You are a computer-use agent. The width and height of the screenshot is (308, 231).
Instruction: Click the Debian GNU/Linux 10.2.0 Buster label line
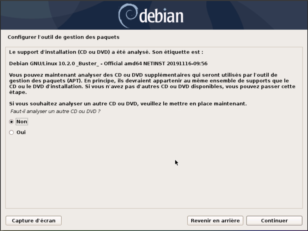[x=108, y=64]
